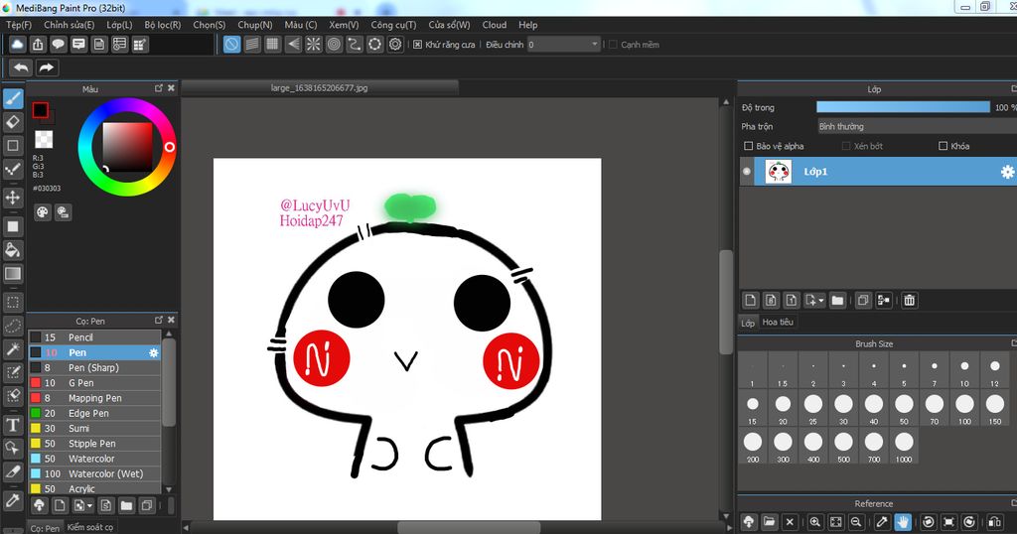Choose brush size 25
1017x534 pixels.
point(812,408)
